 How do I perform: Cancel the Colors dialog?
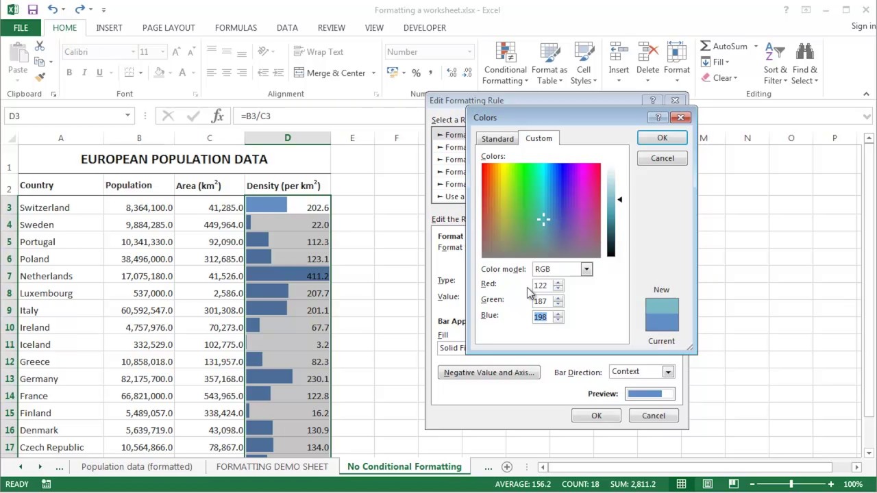point(662,158)
